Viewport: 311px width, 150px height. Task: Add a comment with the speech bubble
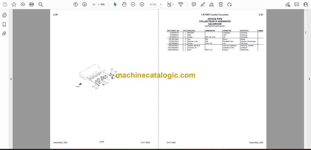click(x=194, y=4)
